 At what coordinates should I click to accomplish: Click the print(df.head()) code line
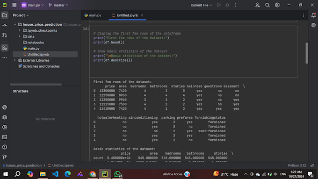point(109,43)
